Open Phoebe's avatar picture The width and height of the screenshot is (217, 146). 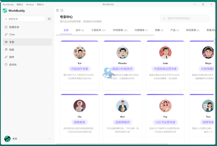tap(123, 52)
